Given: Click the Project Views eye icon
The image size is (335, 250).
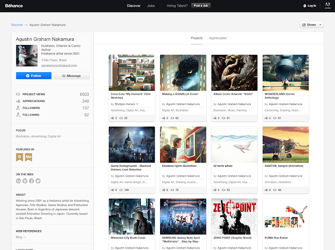Looking at the screenshot, I should point(18,94).
